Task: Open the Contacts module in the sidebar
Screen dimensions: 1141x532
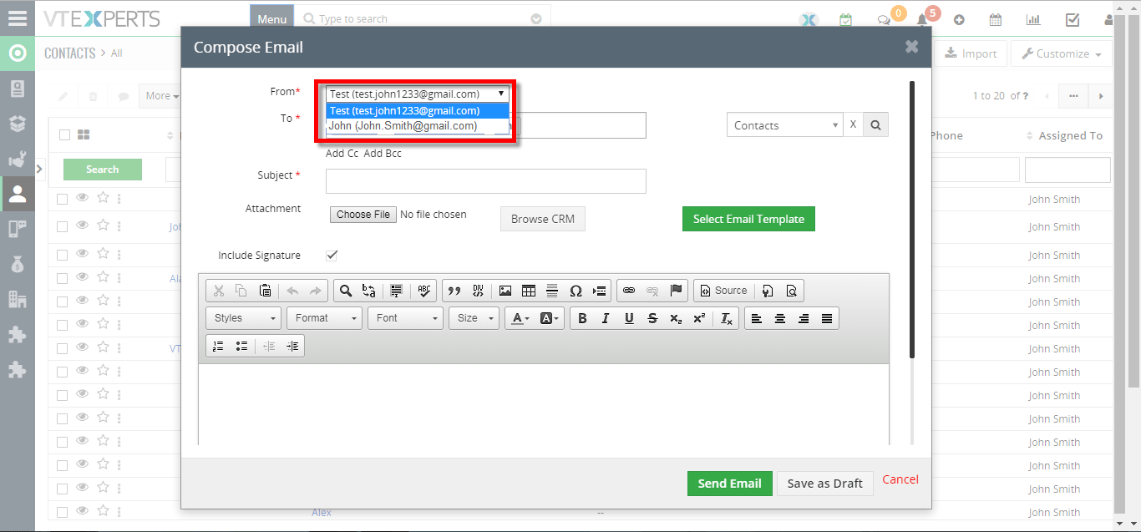Action: tap(18, 194)
